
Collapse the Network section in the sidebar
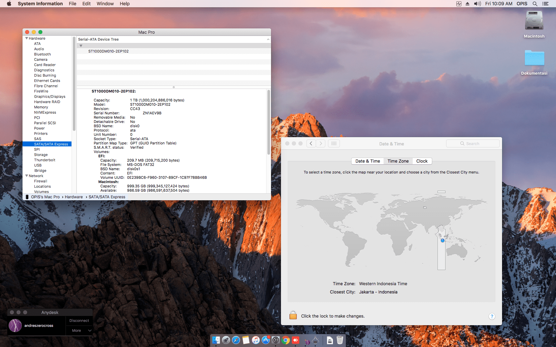click(x=27, y=176)
